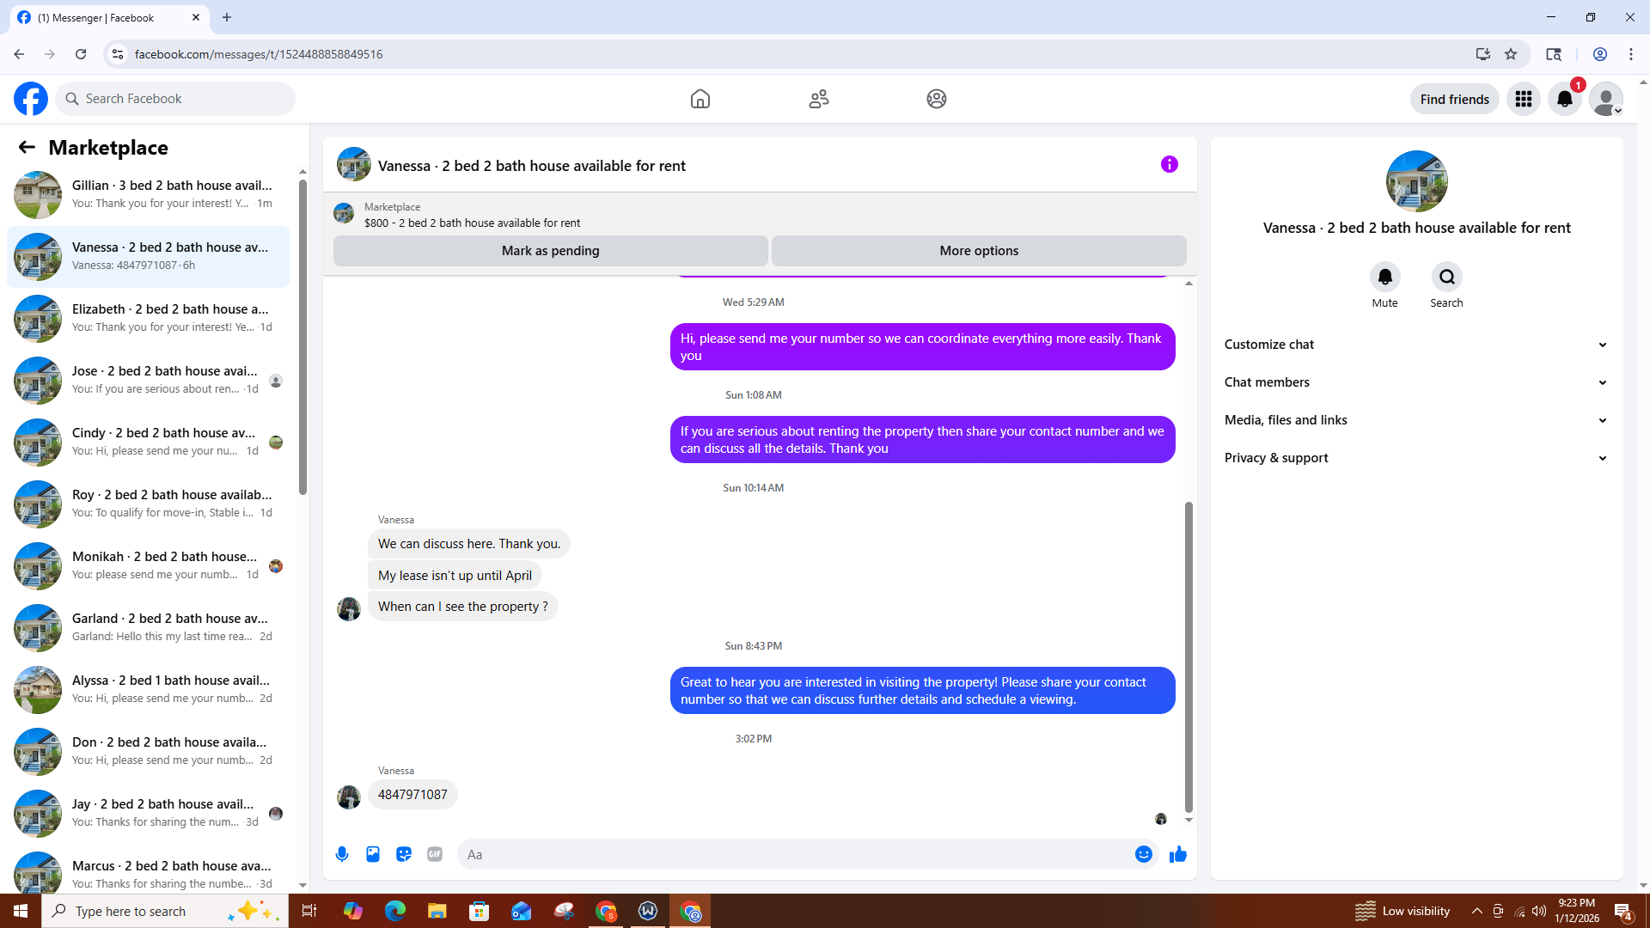Click the voice clip microphone icon
Viewport: 1650px width, 928px height.
(x=342, y=854)
